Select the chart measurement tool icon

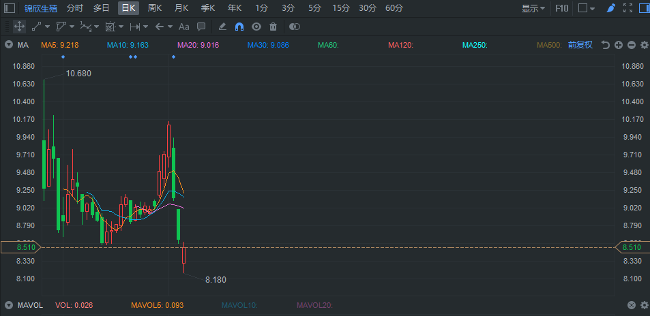click(x=110, y=27)
